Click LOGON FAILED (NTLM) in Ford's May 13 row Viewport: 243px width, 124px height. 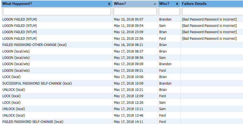pyautogui.click(x=20, y=39)
